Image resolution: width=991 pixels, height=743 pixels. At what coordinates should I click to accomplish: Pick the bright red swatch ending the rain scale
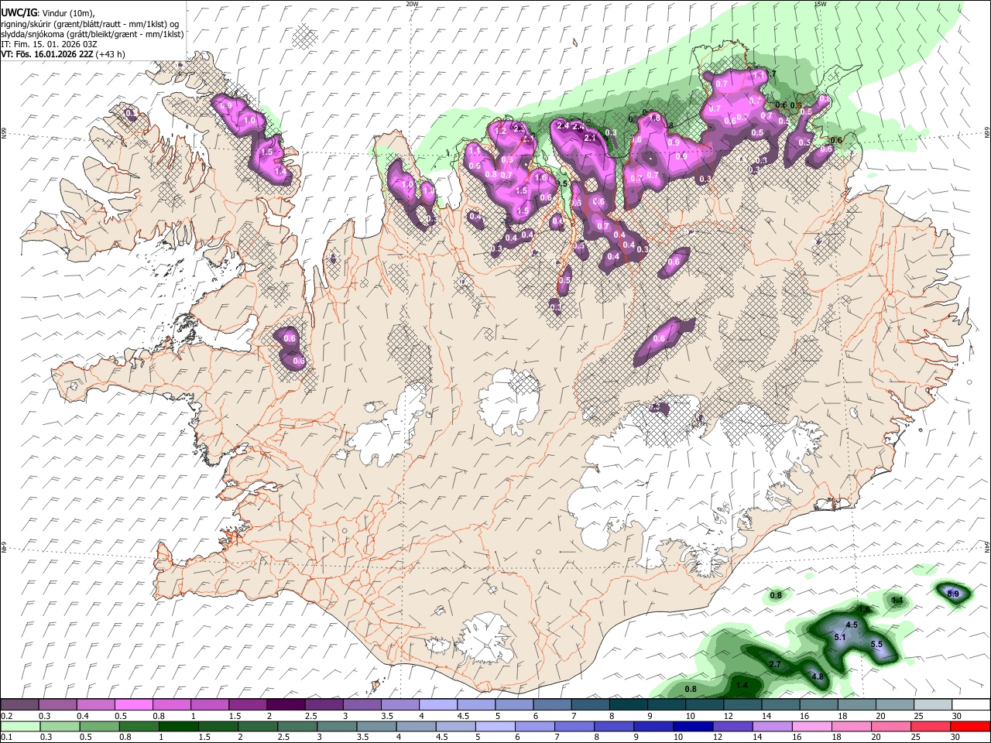(x=969, y=726)
